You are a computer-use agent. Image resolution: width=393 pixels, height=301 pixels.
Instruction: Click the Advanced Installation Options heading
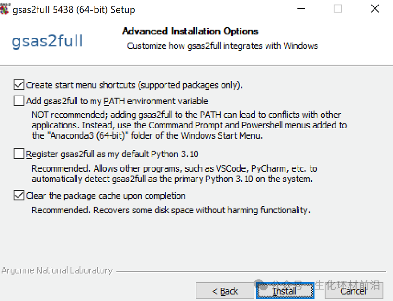(190, 31)
